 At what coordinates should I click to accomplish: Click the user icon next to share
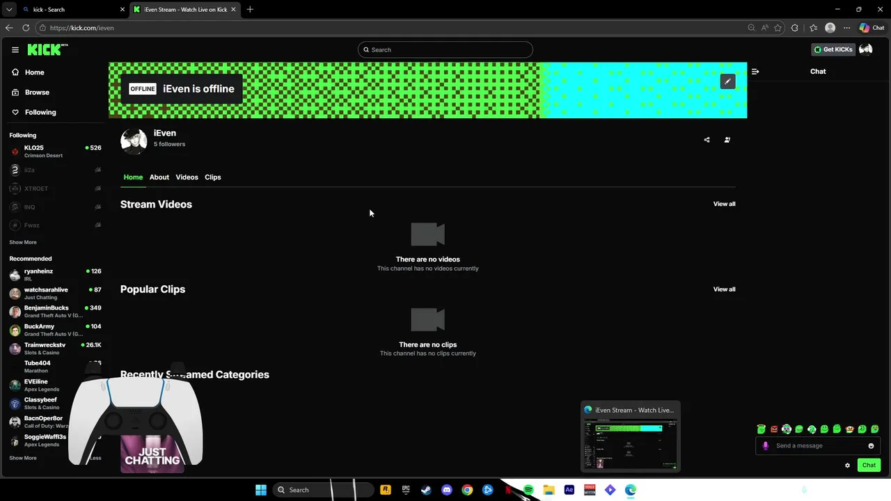(x=727, y=140)
